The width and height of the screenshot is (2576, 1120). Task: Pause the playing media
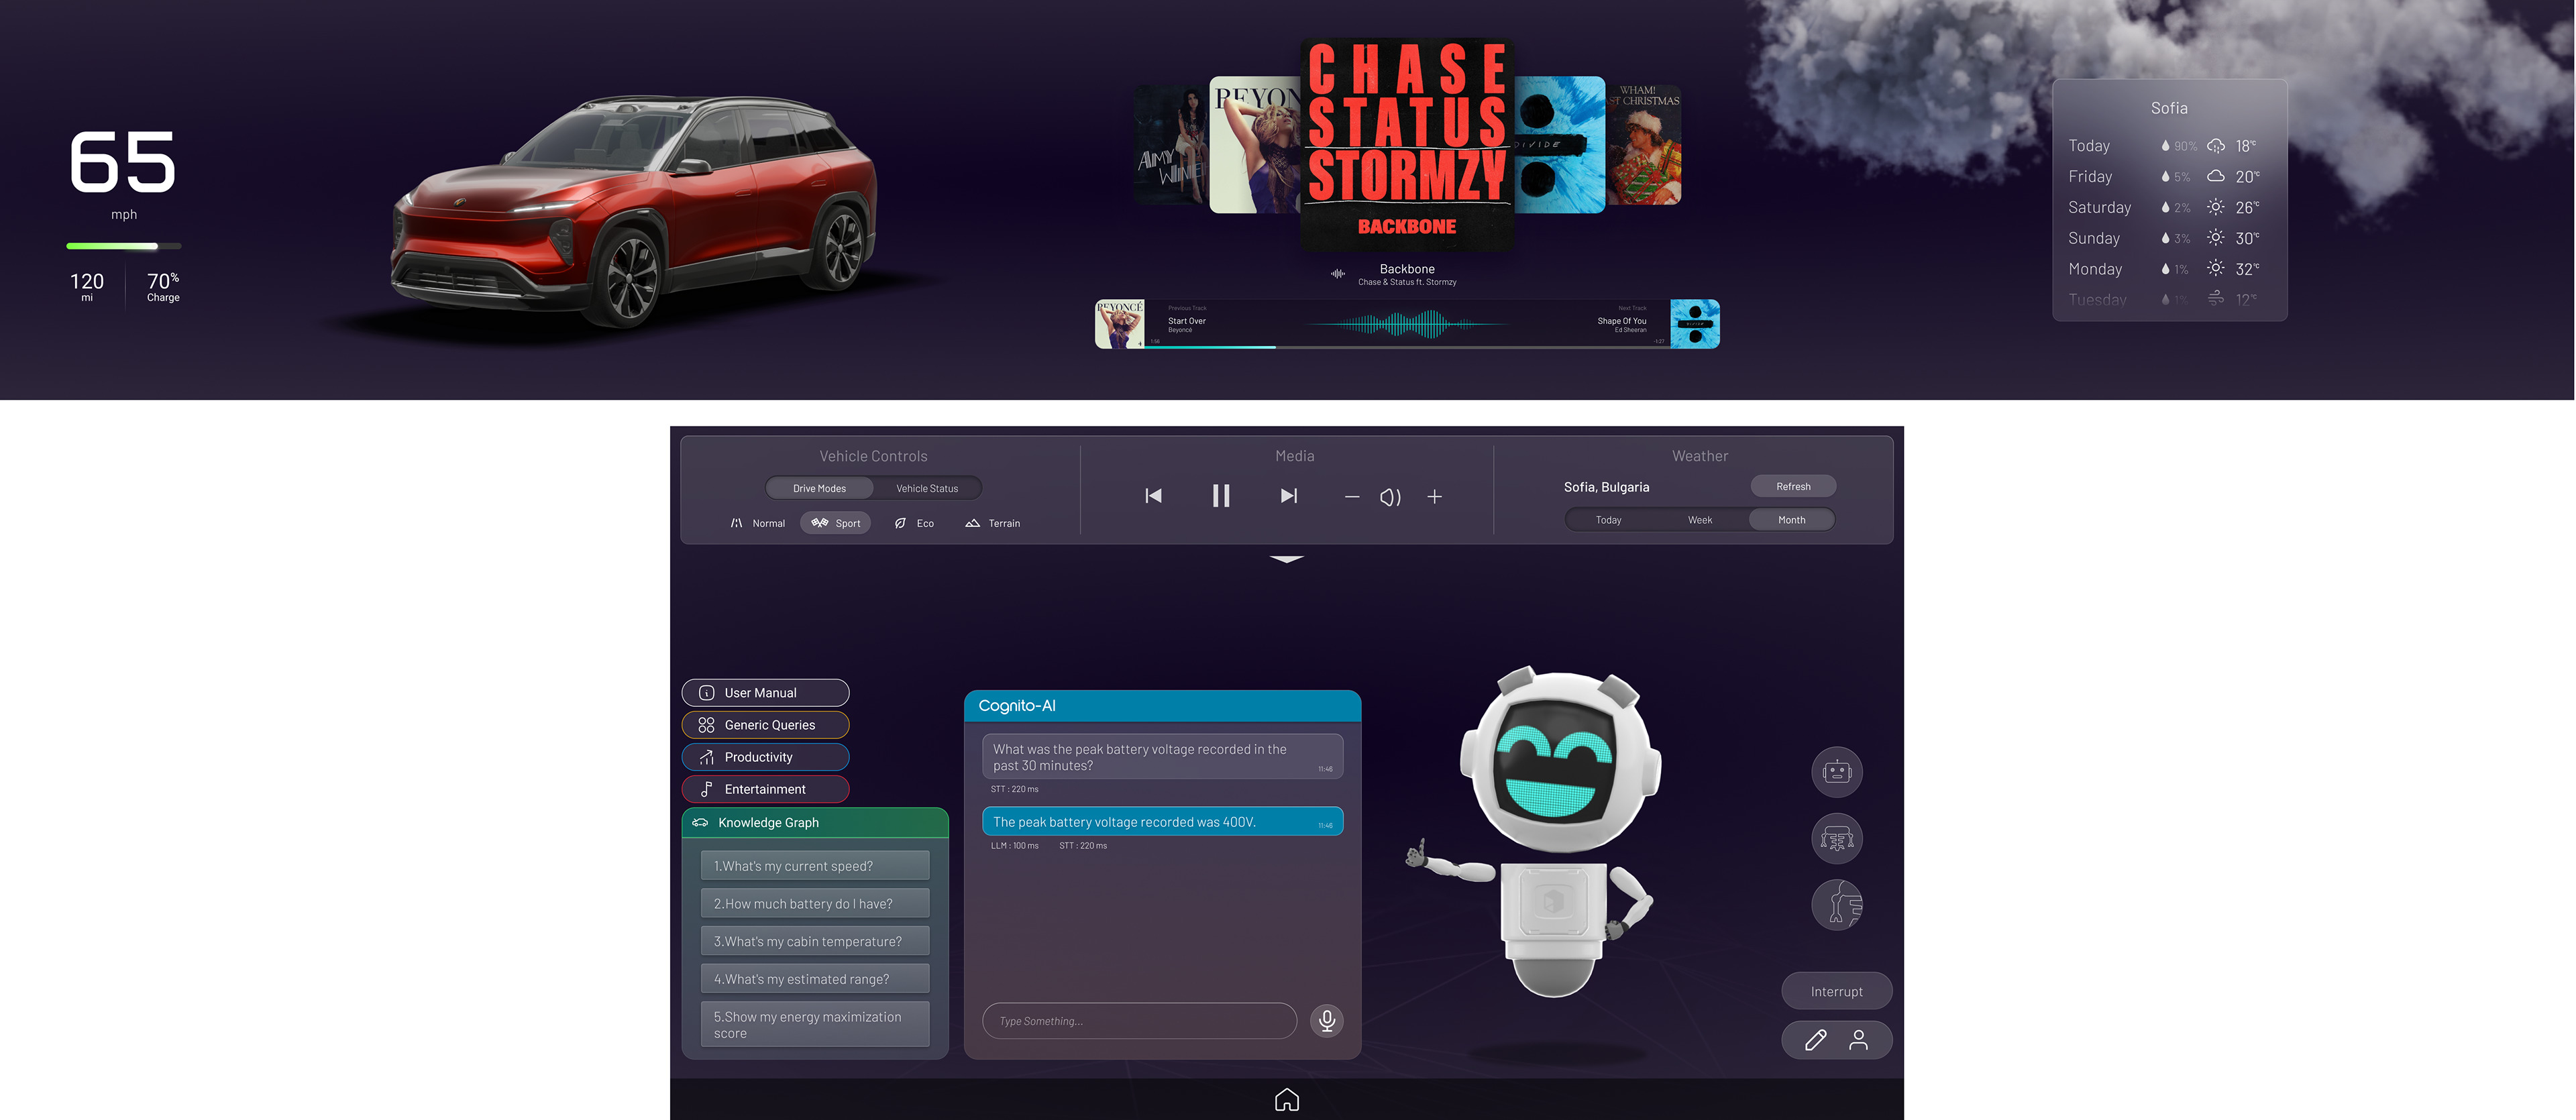tap(1221, 496)
